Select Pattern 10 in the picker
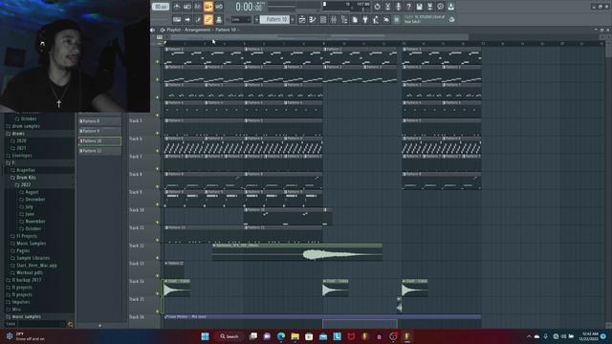The image size is (612, 344). [x=99, y=140]
